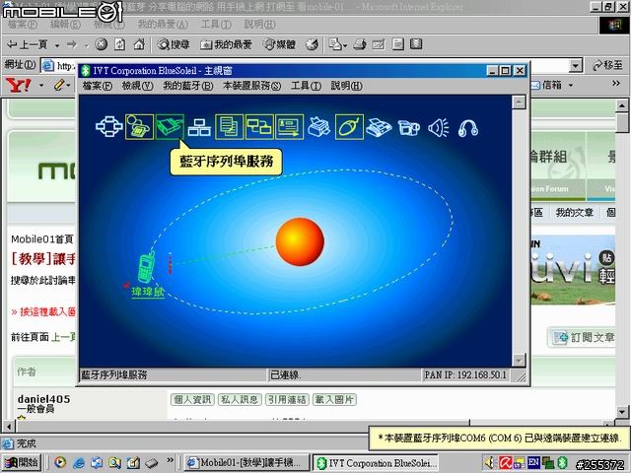Viewport: 631px width, 473px height.
Task: Open BlueSoleil 檔案(F) menu
Action: pos(97,86)
